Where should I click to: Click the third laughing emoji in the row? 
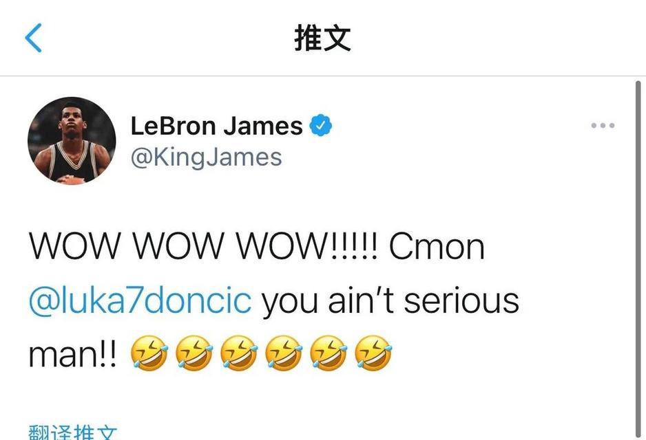pos(239,353)
